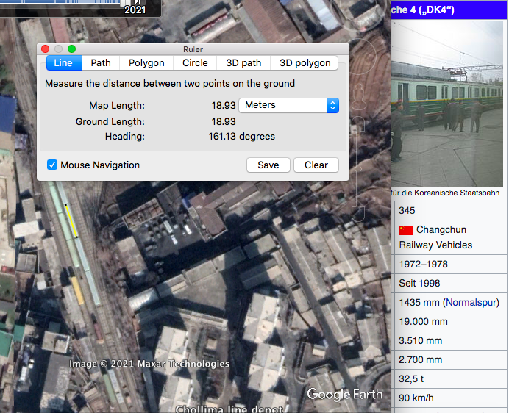Image resolution: width=509 pixels, height=413 pixels.
Task: Click the Changchun manufacturer text
Action: pos(441,230)
